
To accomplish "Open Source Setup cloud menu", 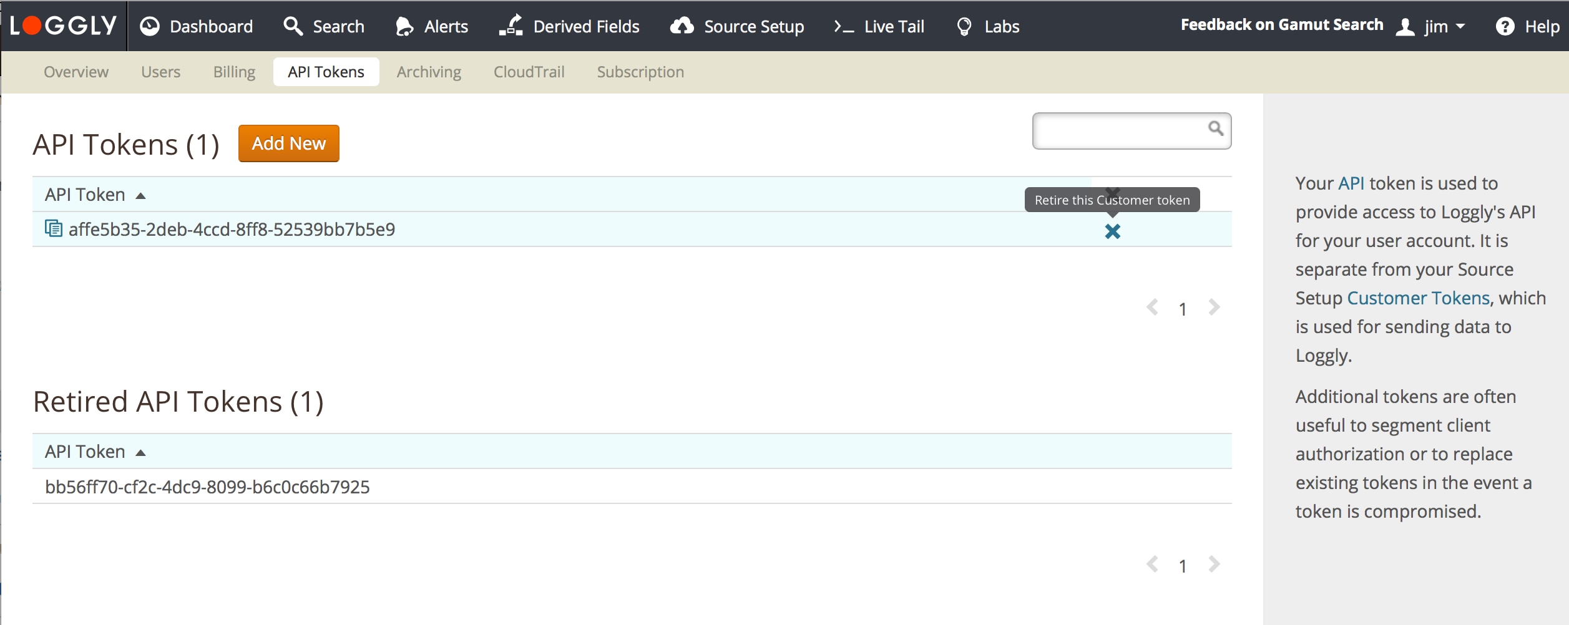I will click(737, 26).
